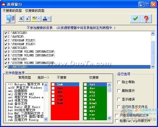Select .bak 备份文件 in common types

point(17,104)
